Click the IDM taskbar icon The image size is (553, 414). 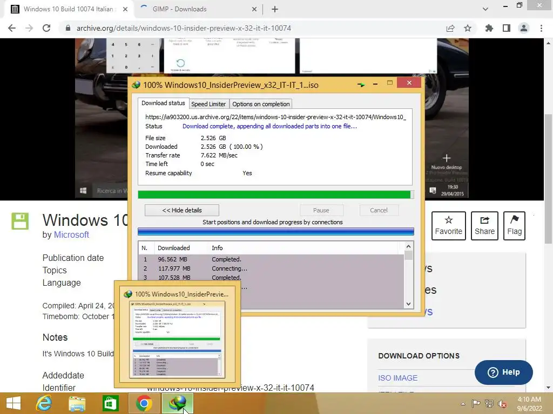(x=177, y=403)
